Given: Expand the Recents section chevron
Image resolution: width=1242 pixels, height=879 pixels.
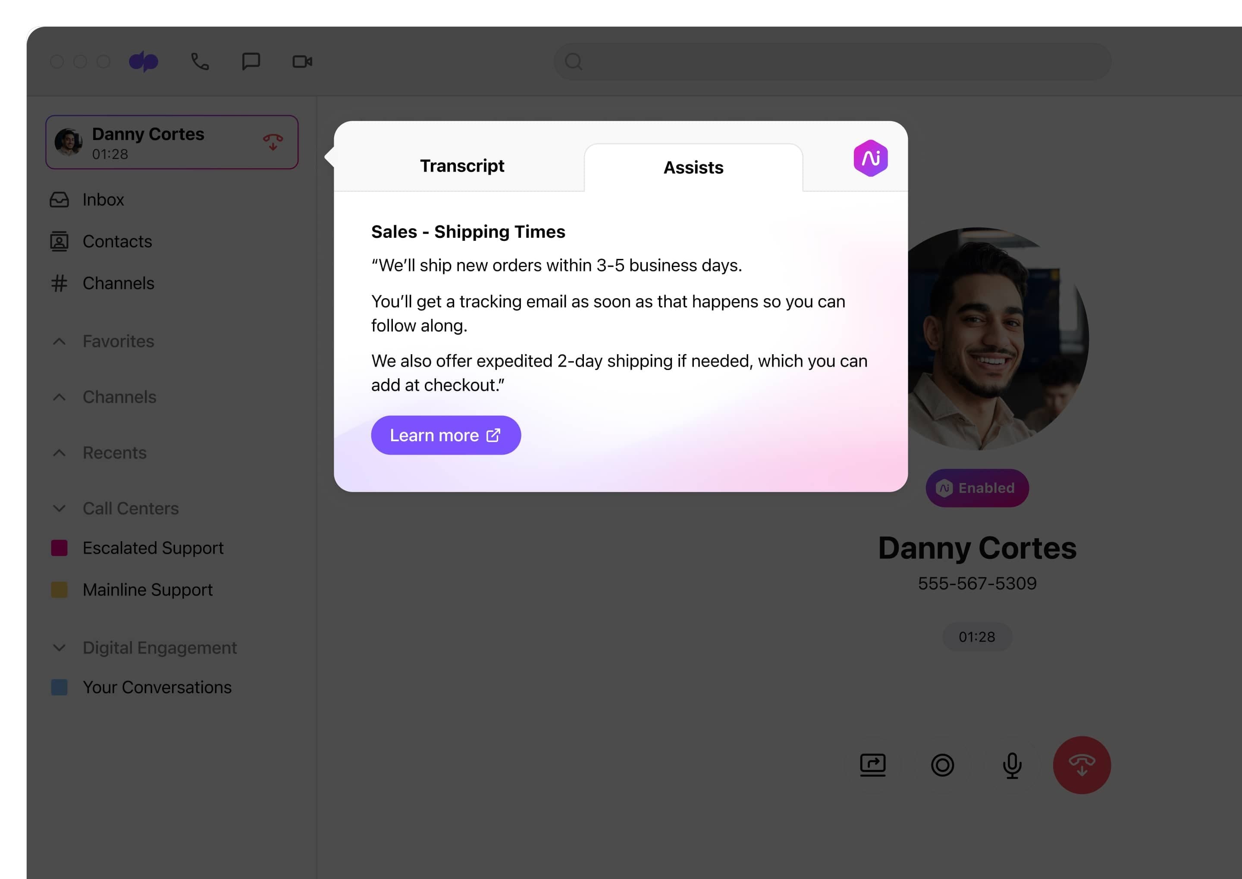Looking at the screenshot, I should click(59, 453).
